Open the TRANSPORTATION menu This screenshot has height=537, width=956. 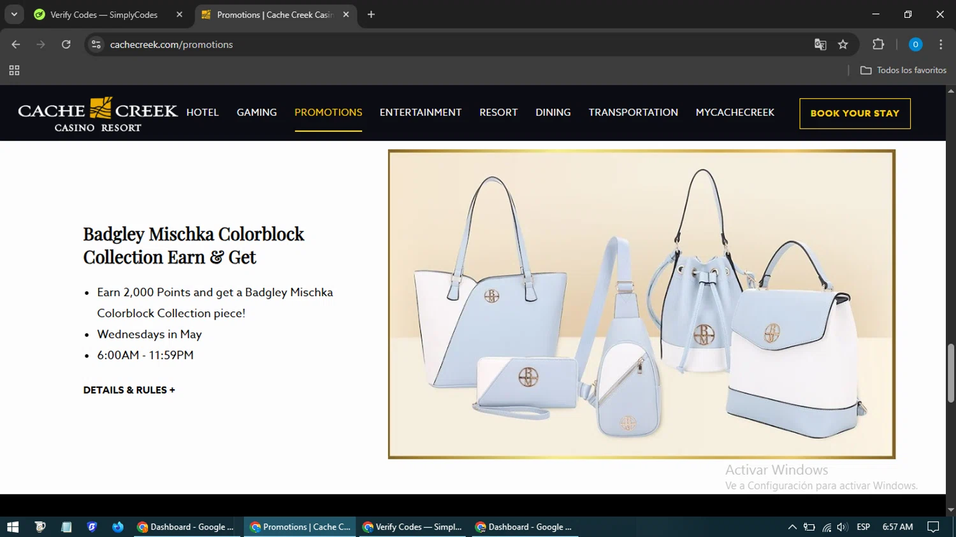[x=633, y=113]
